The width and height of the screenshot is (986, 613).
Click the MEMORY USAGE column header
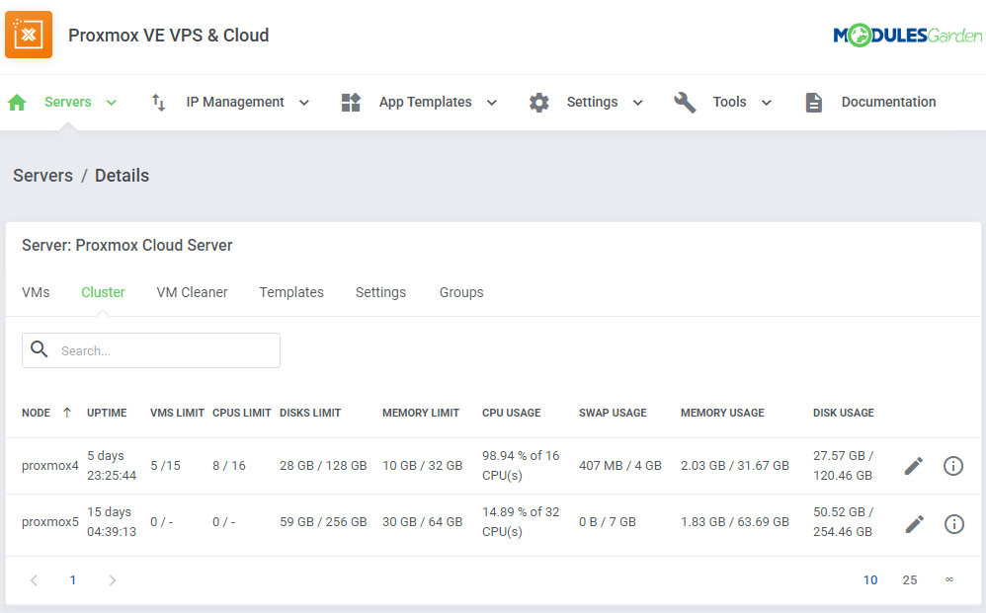(x=722, y=413)
